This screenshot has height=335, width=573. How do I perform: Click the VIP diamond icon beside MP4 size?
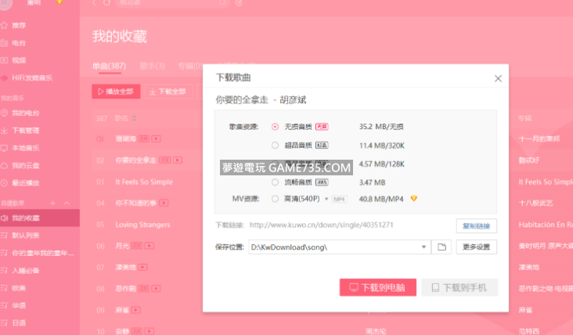pyautogui.click(x=414, y=199)
